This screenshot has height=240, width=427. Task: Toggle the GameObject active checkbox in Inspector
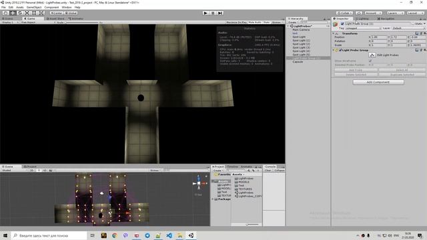[342, 24]
